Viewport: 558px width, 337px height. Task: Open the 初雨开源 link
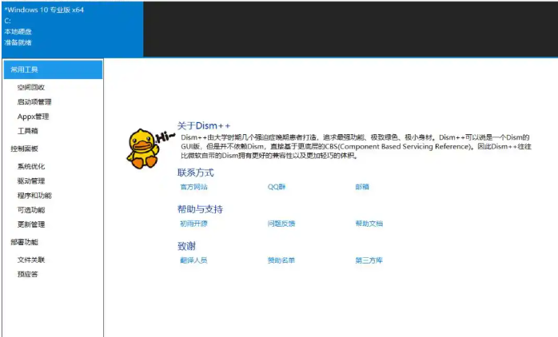(x=193, y=224)
